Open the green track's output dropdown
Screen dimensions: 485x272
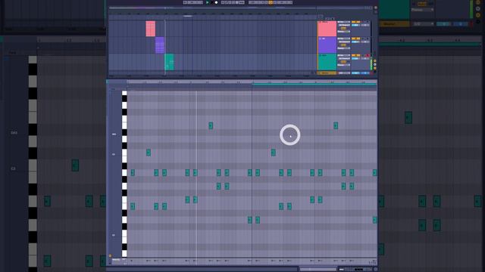344,65
